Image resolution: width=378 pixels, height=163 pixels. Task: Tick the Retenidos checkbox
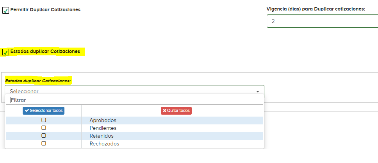44,136
